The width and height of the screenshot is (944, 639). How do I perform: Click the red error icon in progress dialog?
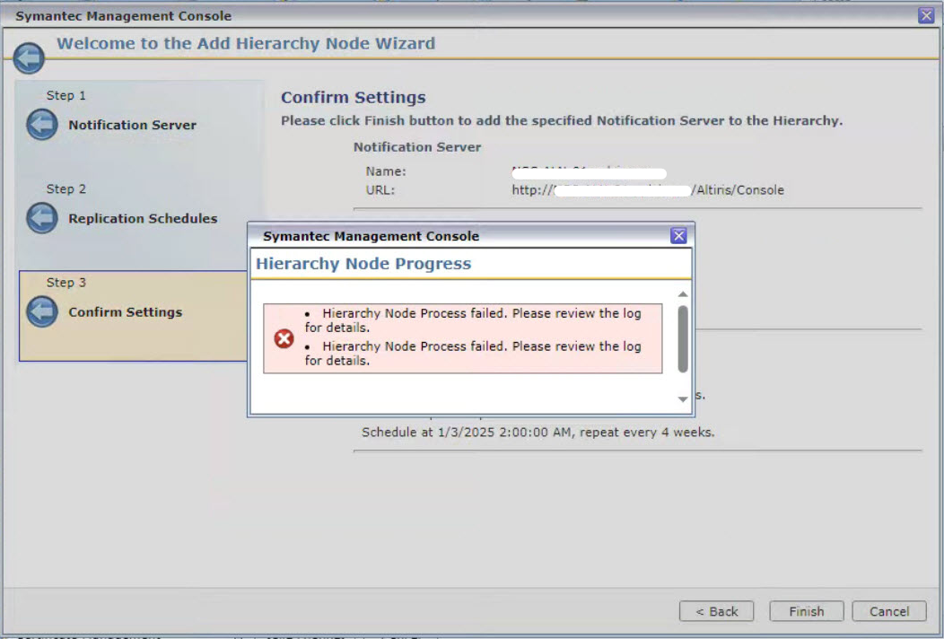click(x=284, y=338)
